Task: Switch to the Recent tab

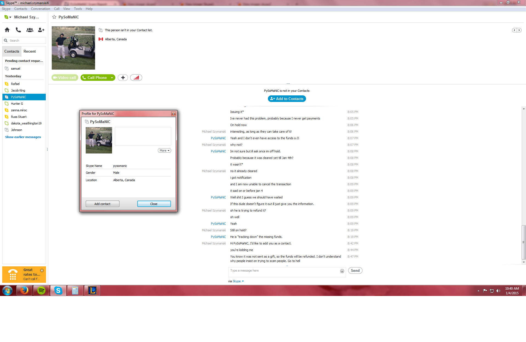Action: click(30, 51)
